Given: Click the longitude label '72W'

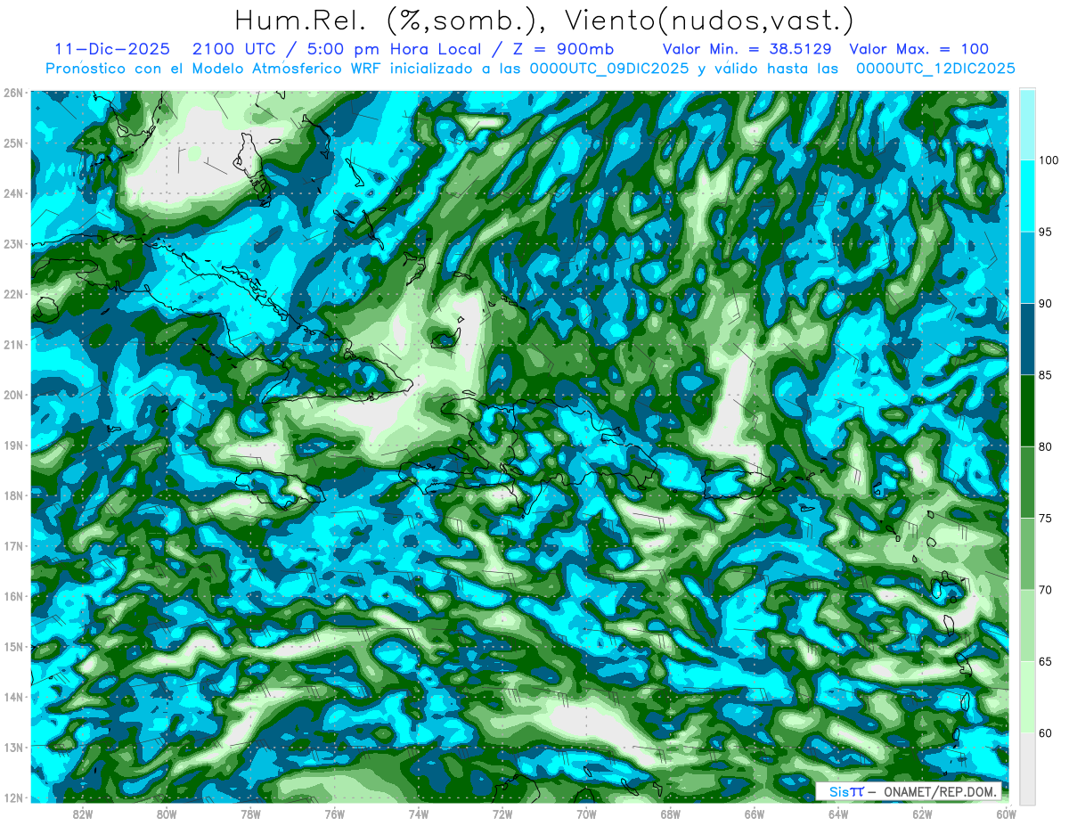Looking at the screenshot, I should (x=502, y=814).
